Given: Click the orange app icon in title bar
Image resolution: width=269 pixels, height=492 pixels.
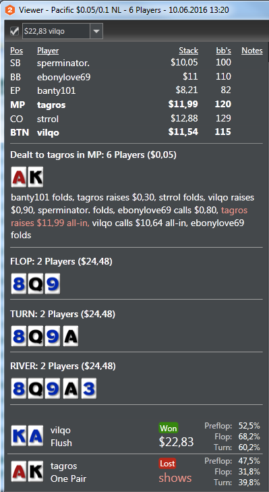Looking at the screenshot, I should point(10,9).
